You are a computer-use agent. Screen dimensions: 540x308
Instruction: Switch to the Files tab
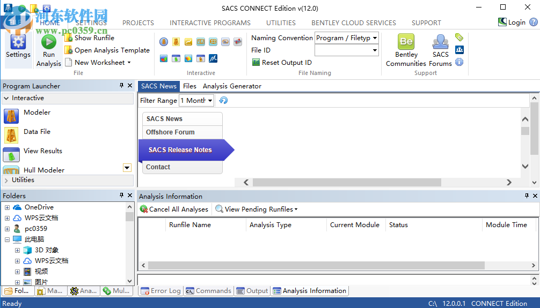click(190, 86)
